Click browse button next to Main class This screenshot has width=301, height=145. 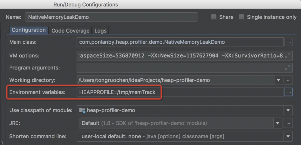[289, 42]
